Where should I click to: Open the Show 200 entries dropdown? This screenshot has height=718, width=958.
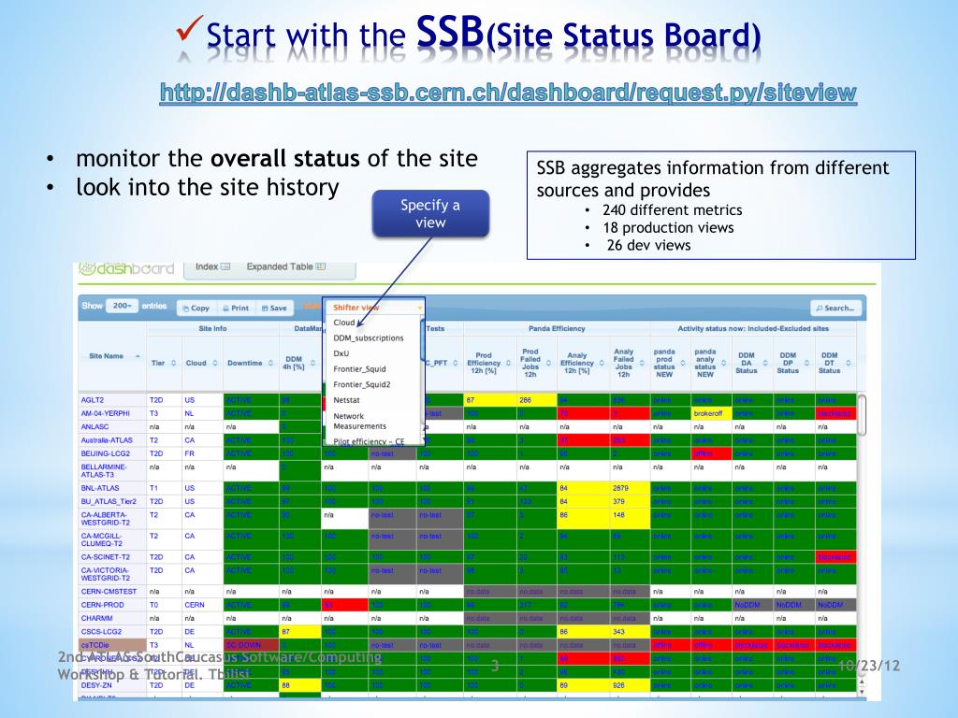click(123, 306)
